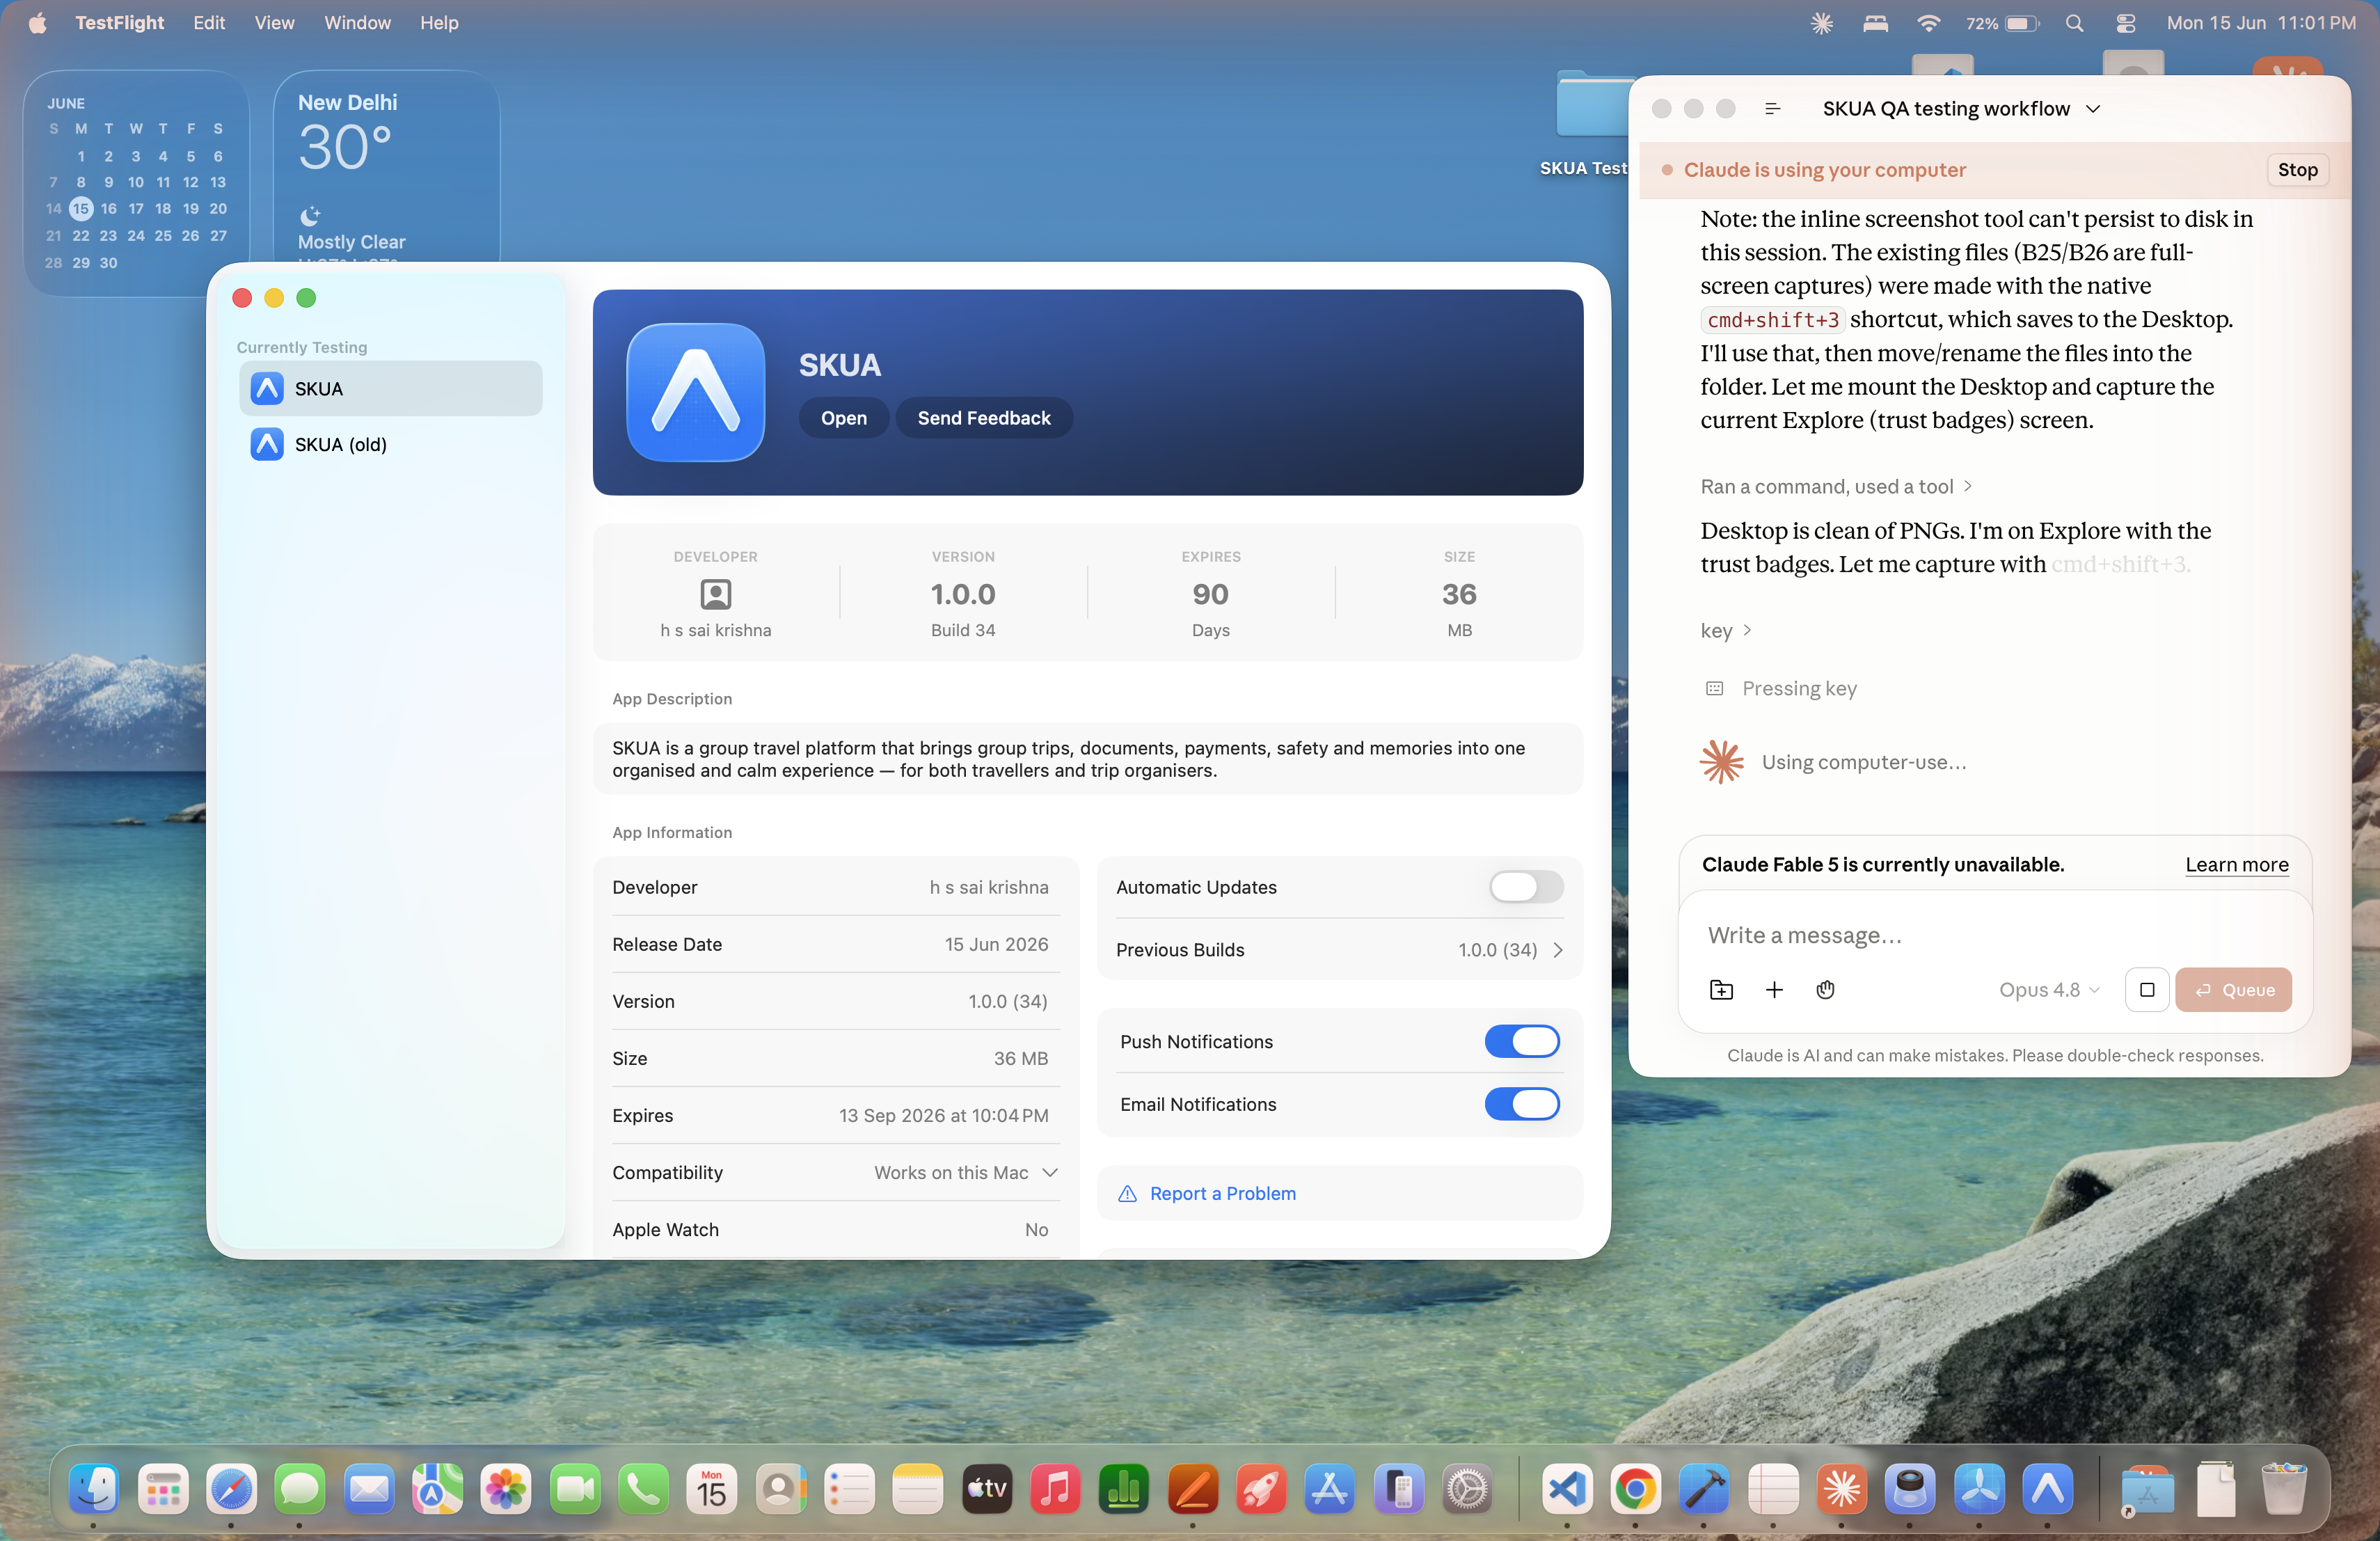Click the Claude icon in the menu bar
The height and width of the screenshot is (1541, 2380).
click(1821, 22)
